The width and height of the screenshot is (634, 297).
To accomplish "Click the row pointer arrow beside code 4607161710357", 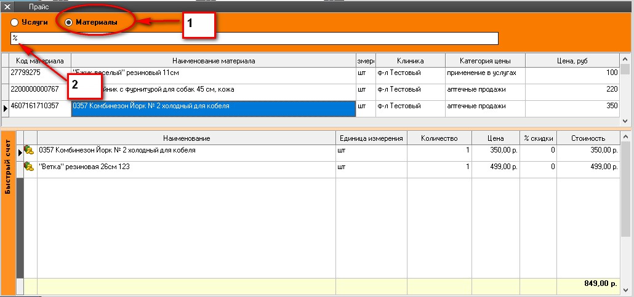I will tap(6, 108).
